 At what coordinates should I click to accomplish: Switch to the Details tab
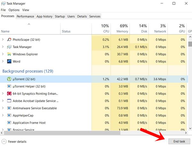click(x=82, y=16)
